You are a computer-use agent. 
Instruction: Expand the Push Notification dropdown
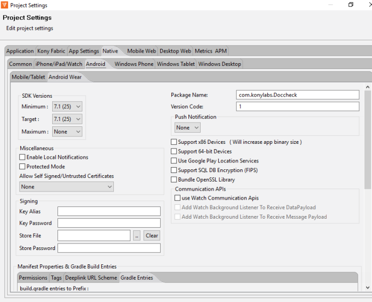coord(187,127)
